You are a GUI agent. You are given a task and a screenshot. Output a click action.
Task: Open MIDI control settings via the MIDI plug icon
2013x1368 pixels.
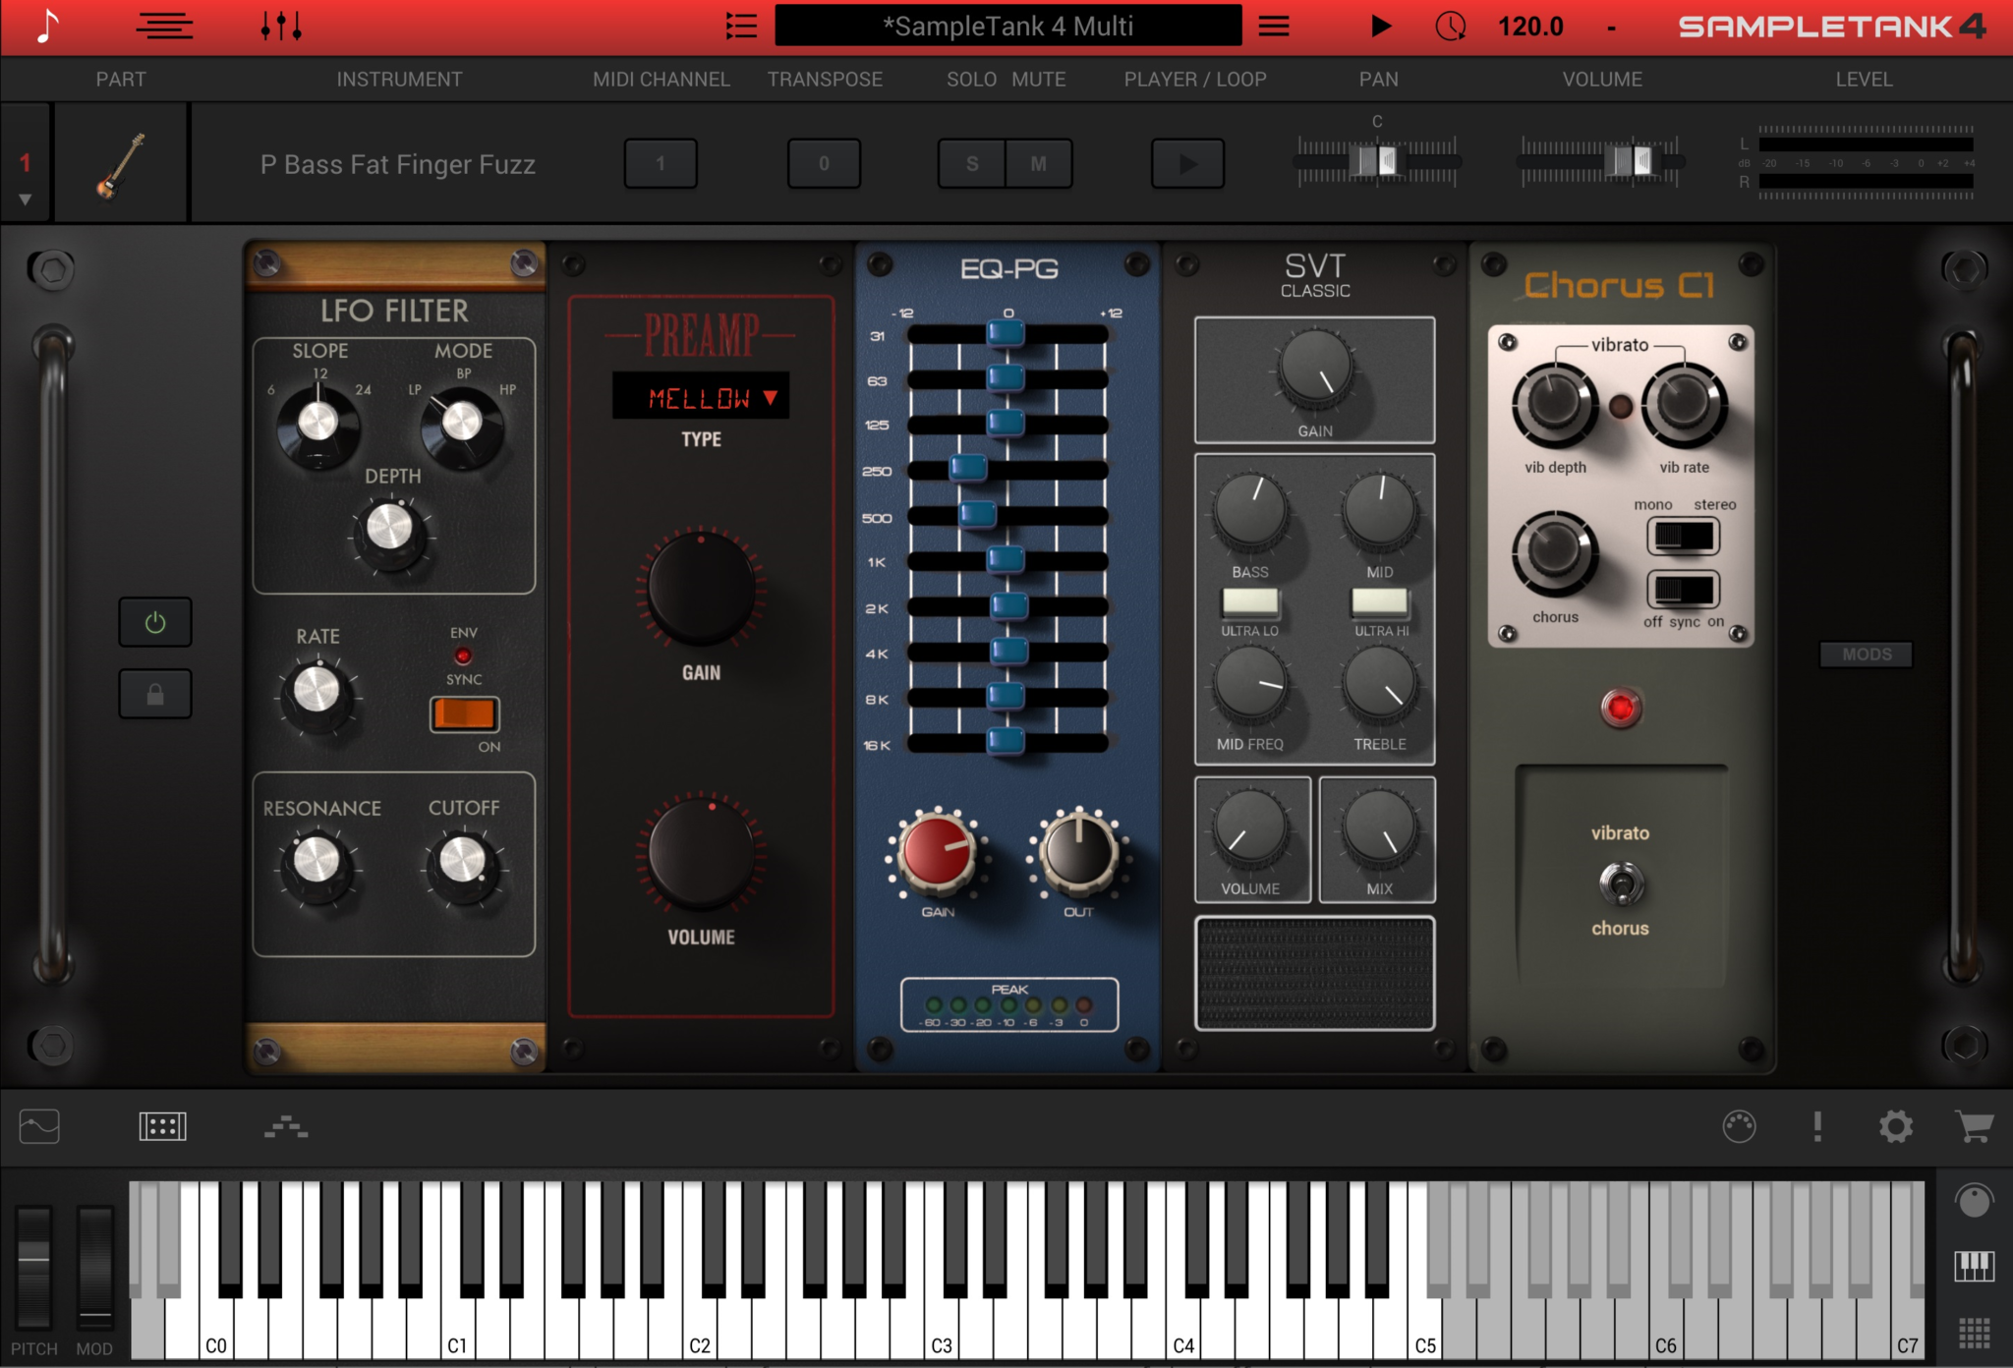[1740, 1126]
